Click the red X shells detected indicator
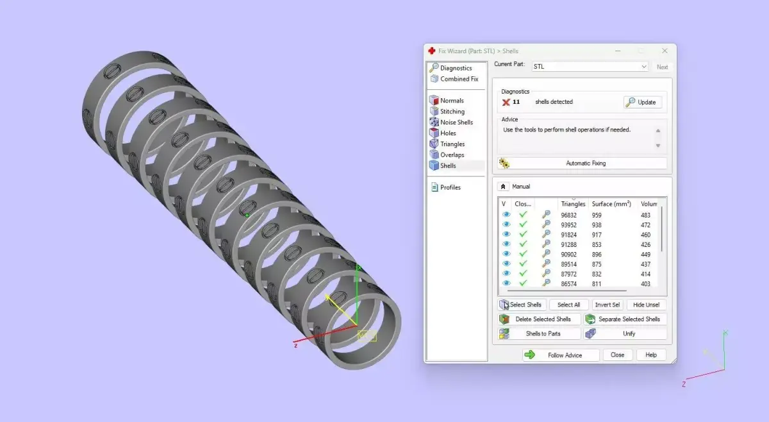 point(506,102)
